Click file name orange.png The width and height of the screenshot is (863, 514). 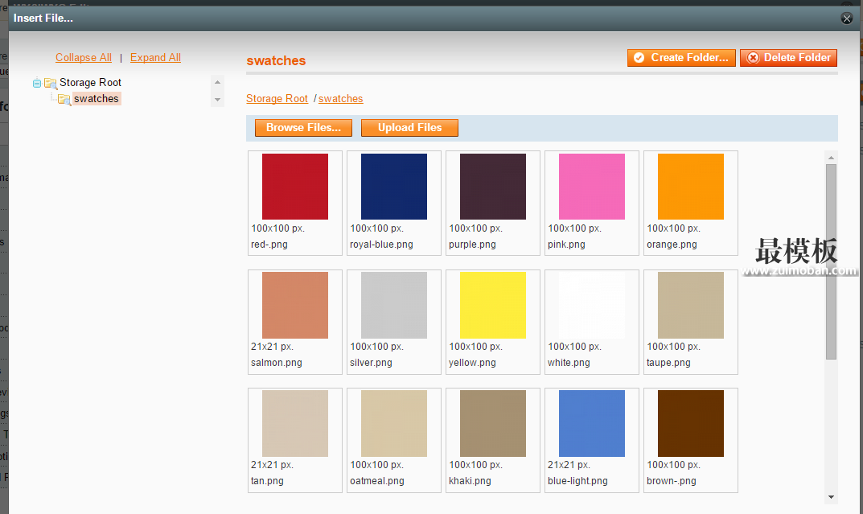pos(672,245)
